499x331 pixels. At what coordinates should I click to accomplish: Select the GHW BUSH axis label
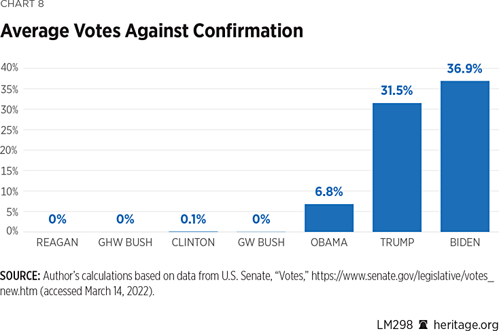125,243
